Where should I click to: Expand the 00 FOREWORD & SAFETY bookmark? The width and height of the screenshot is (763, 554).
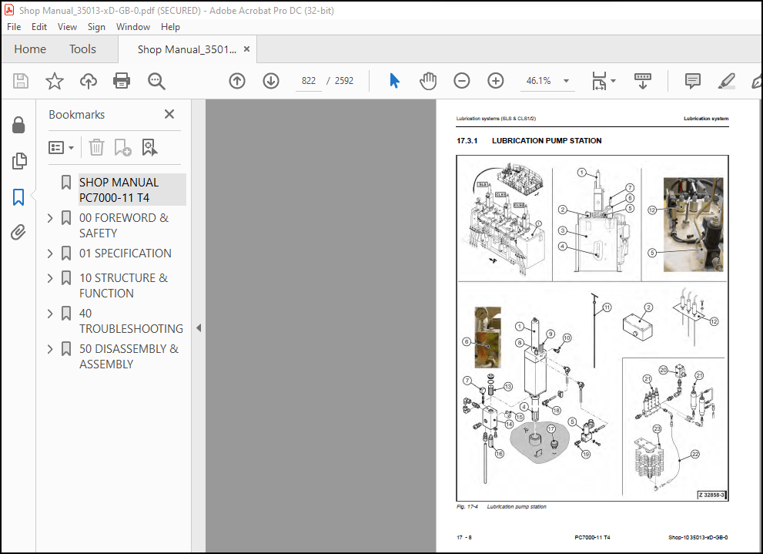coord(49,217)
